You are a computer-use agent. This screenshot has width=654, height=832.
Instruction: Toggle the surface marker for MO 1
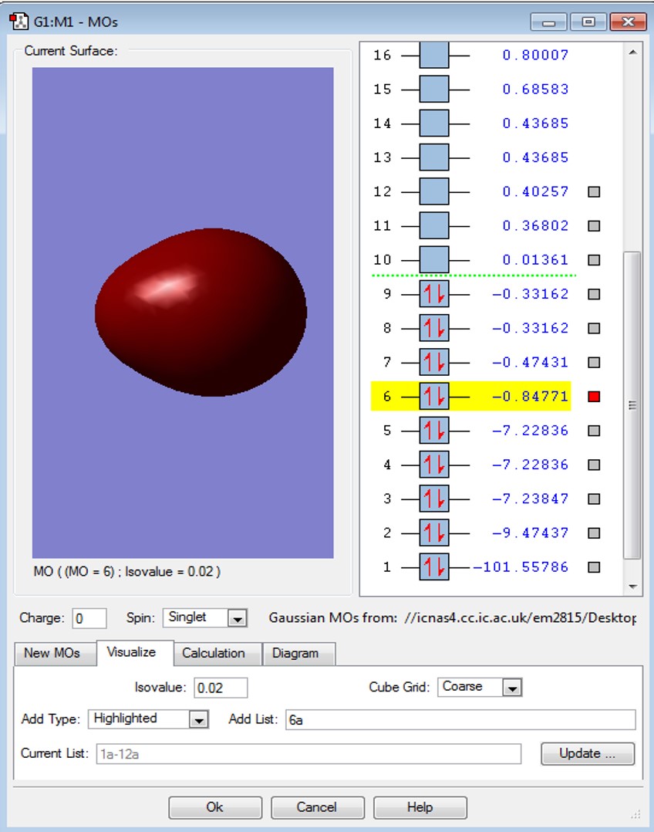tap(594, 567)
